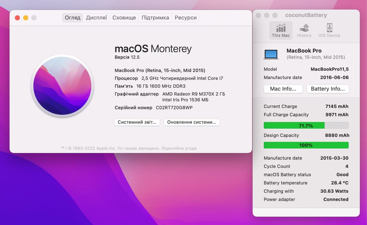Click the serial number C02RT720G8WP
The height and width of the screenshot is (225, 367).
[x=174, y=108]
